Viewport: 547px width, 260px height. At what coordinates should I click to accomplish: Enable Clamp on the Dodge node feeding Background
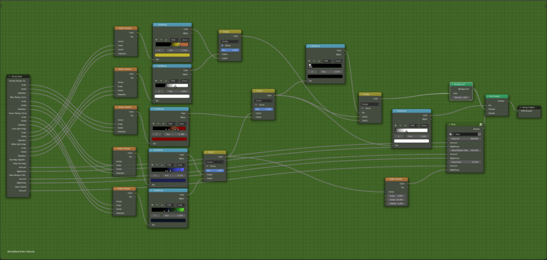[x=363, y=108]
